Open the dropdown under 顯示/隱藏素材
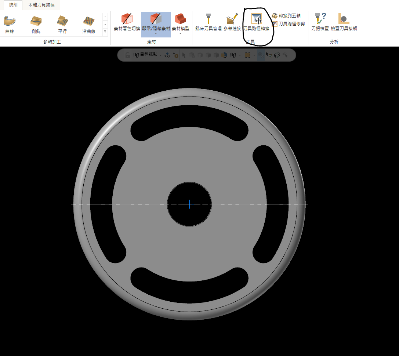The height and width of the screenshot is (356, 399). pos(156,34)
